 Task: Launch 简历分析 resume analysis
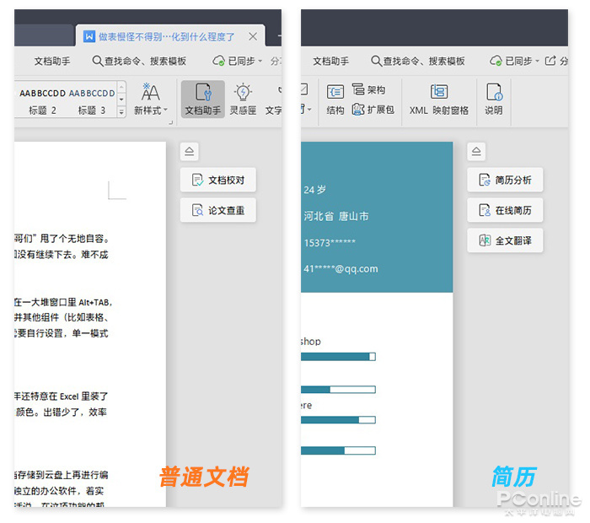point(505,180)
